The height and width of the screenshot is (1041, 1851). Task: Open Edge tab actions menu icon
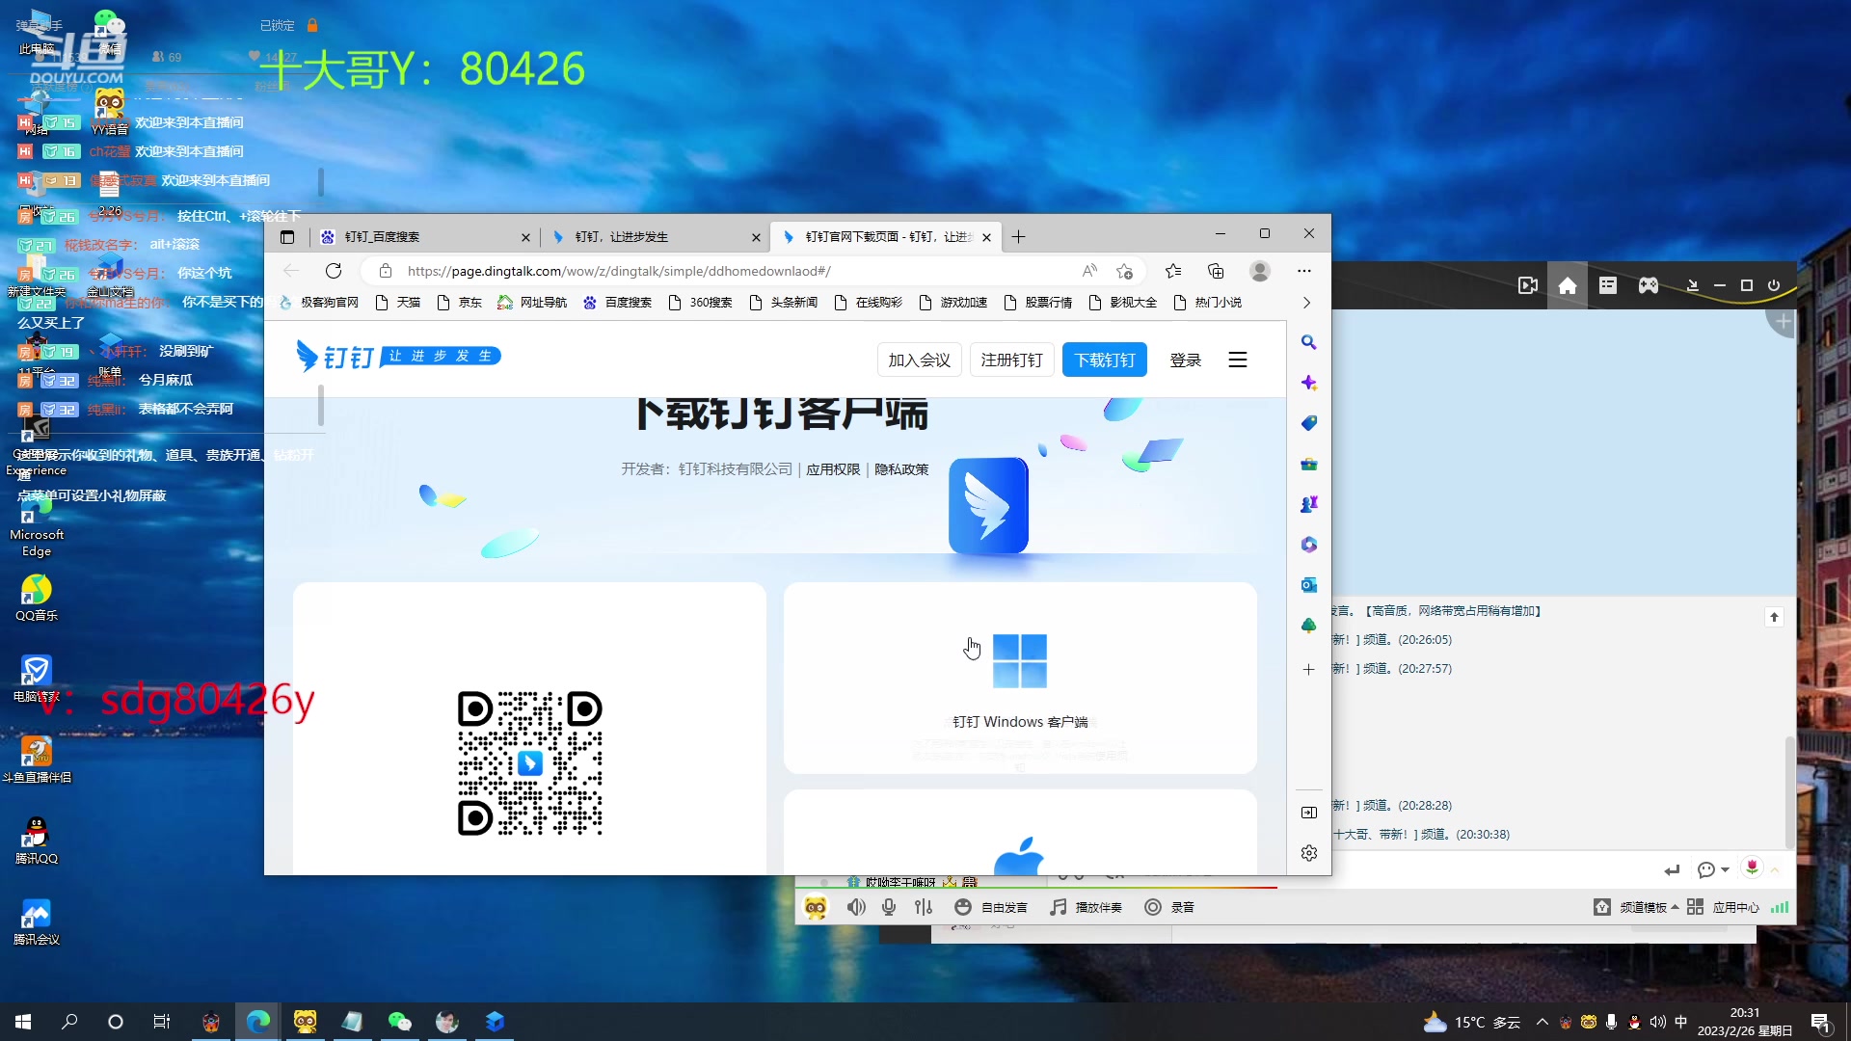287,236
